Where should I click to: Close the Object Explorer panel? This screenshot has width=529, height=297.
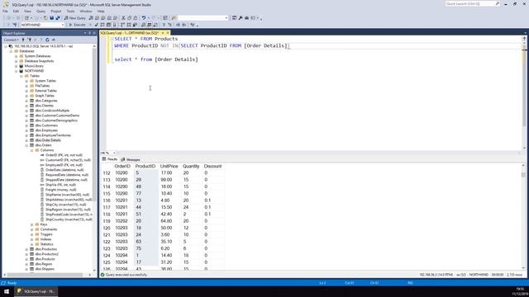pos(94,33)
